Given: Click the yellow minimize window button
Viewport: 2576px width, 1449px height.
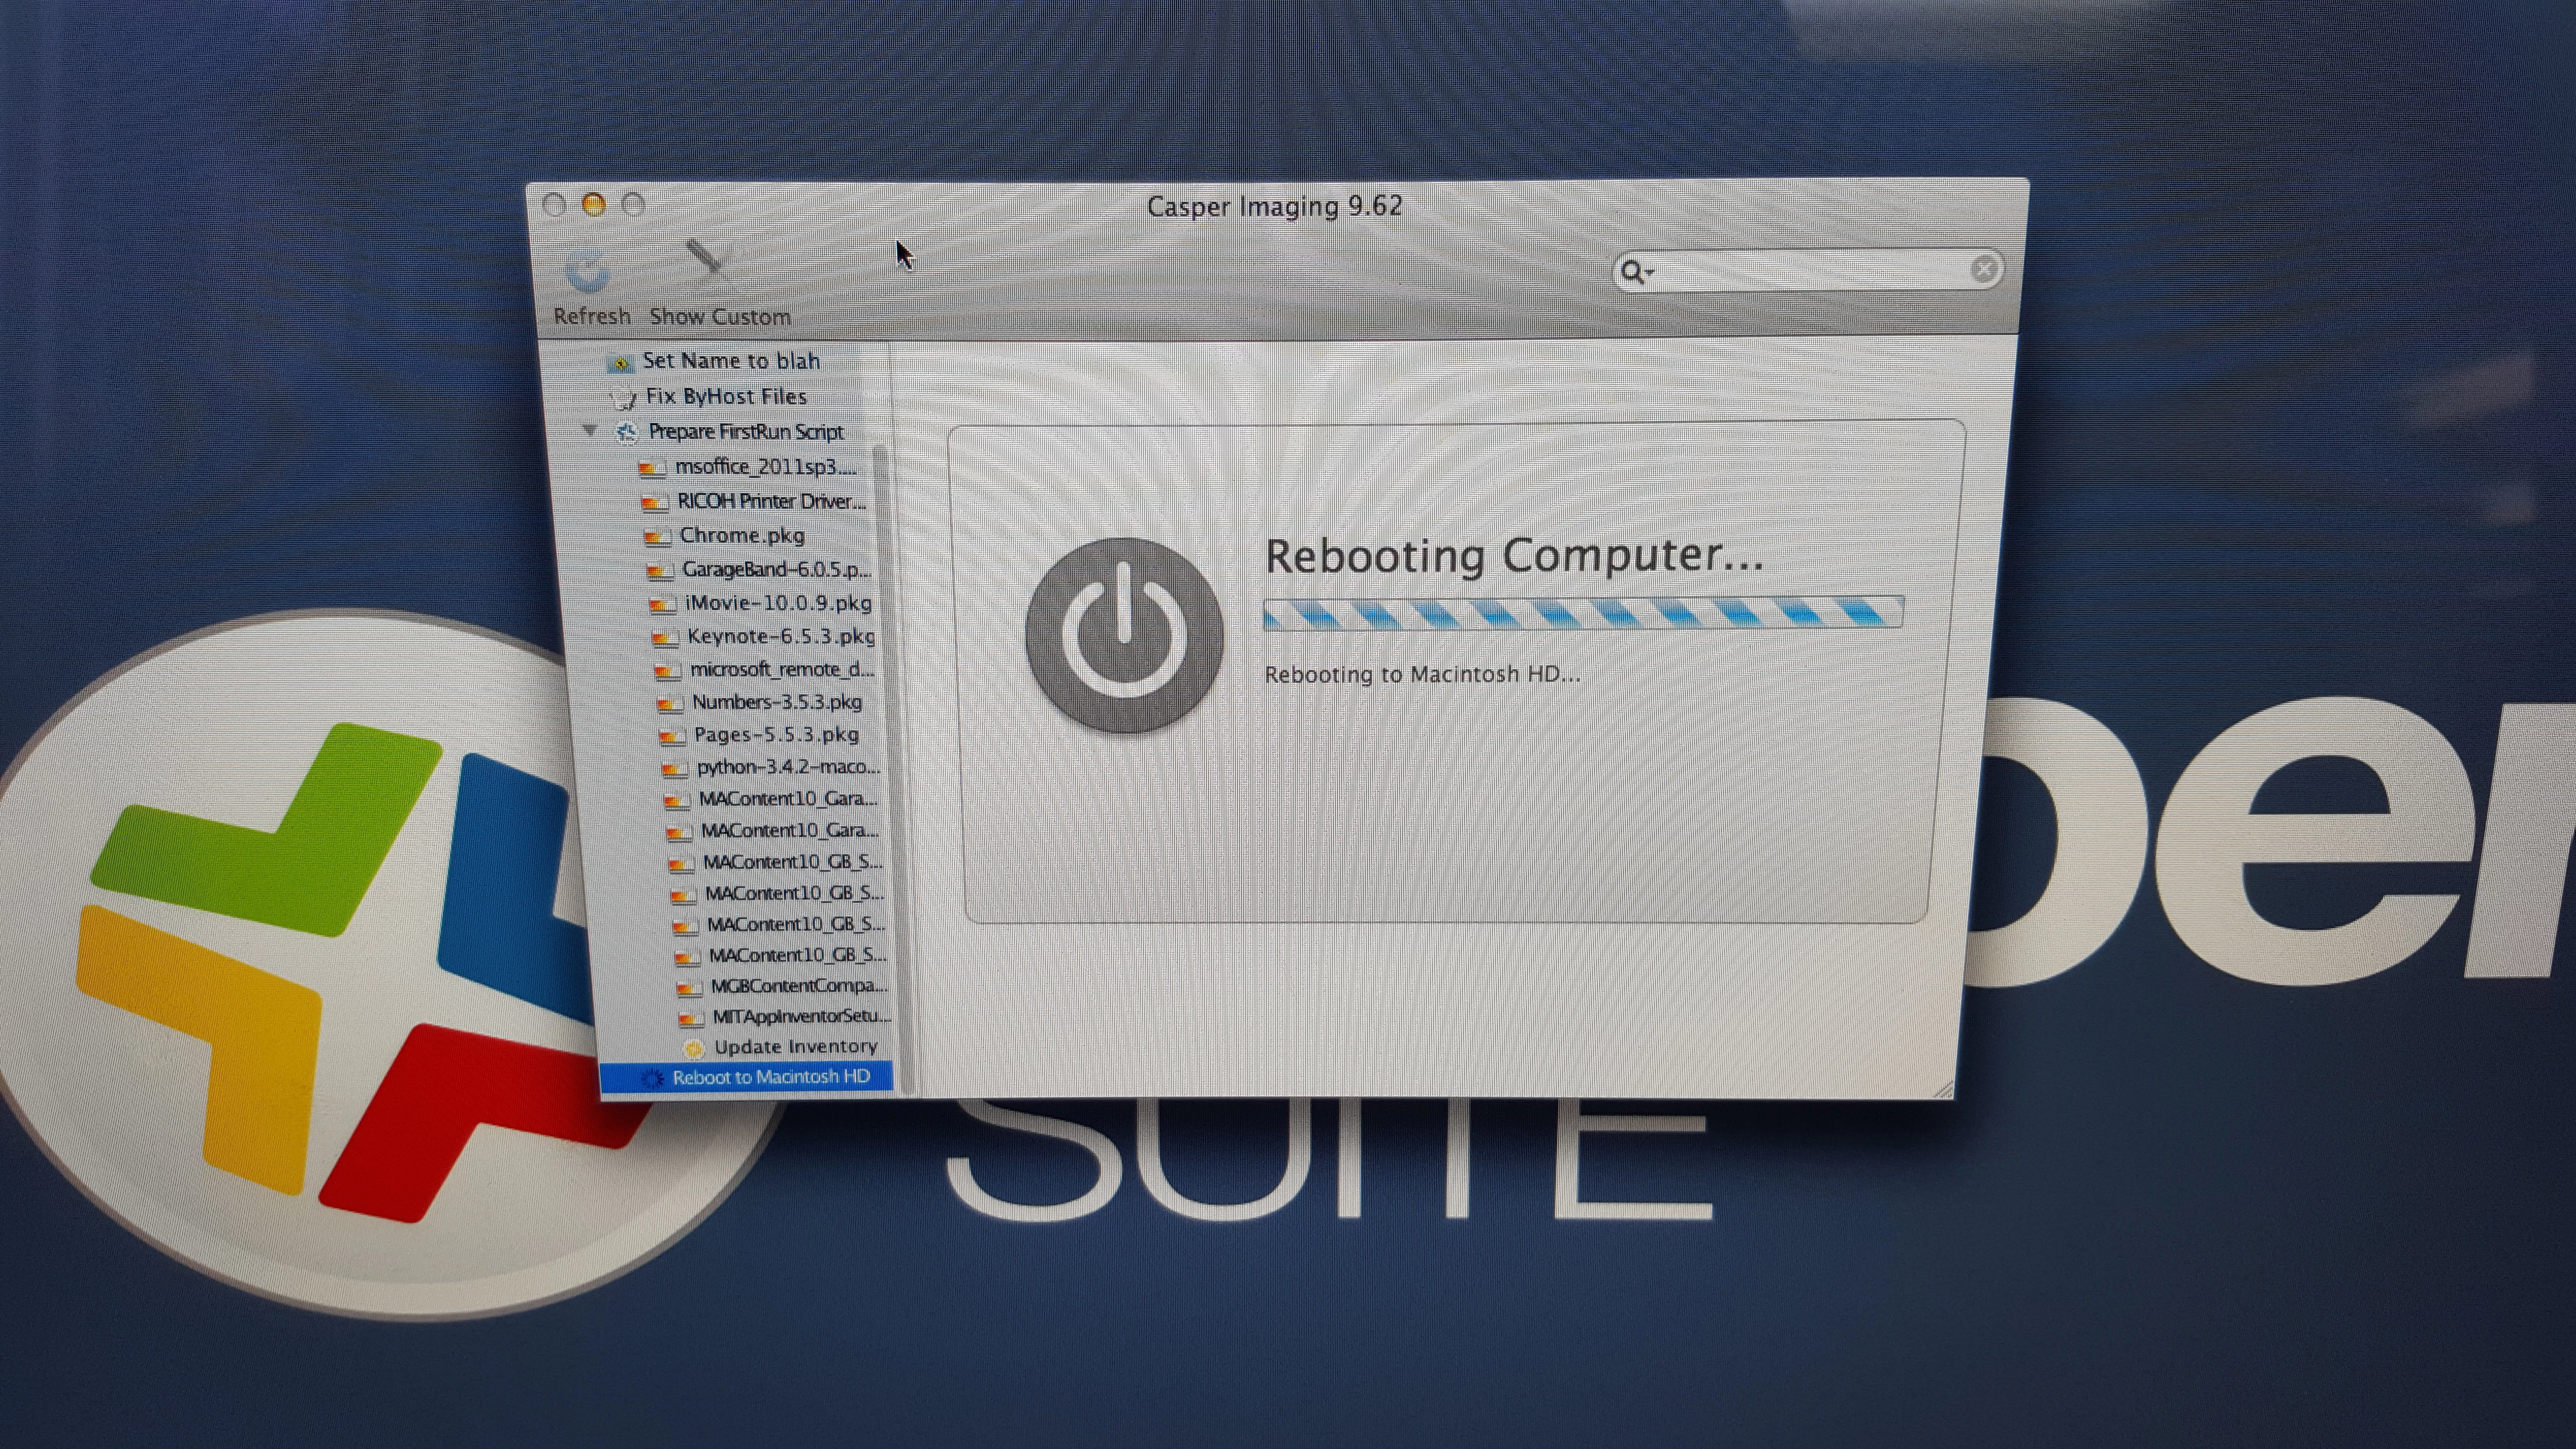Looking at the screenshot, I should (x=594, y=205).
